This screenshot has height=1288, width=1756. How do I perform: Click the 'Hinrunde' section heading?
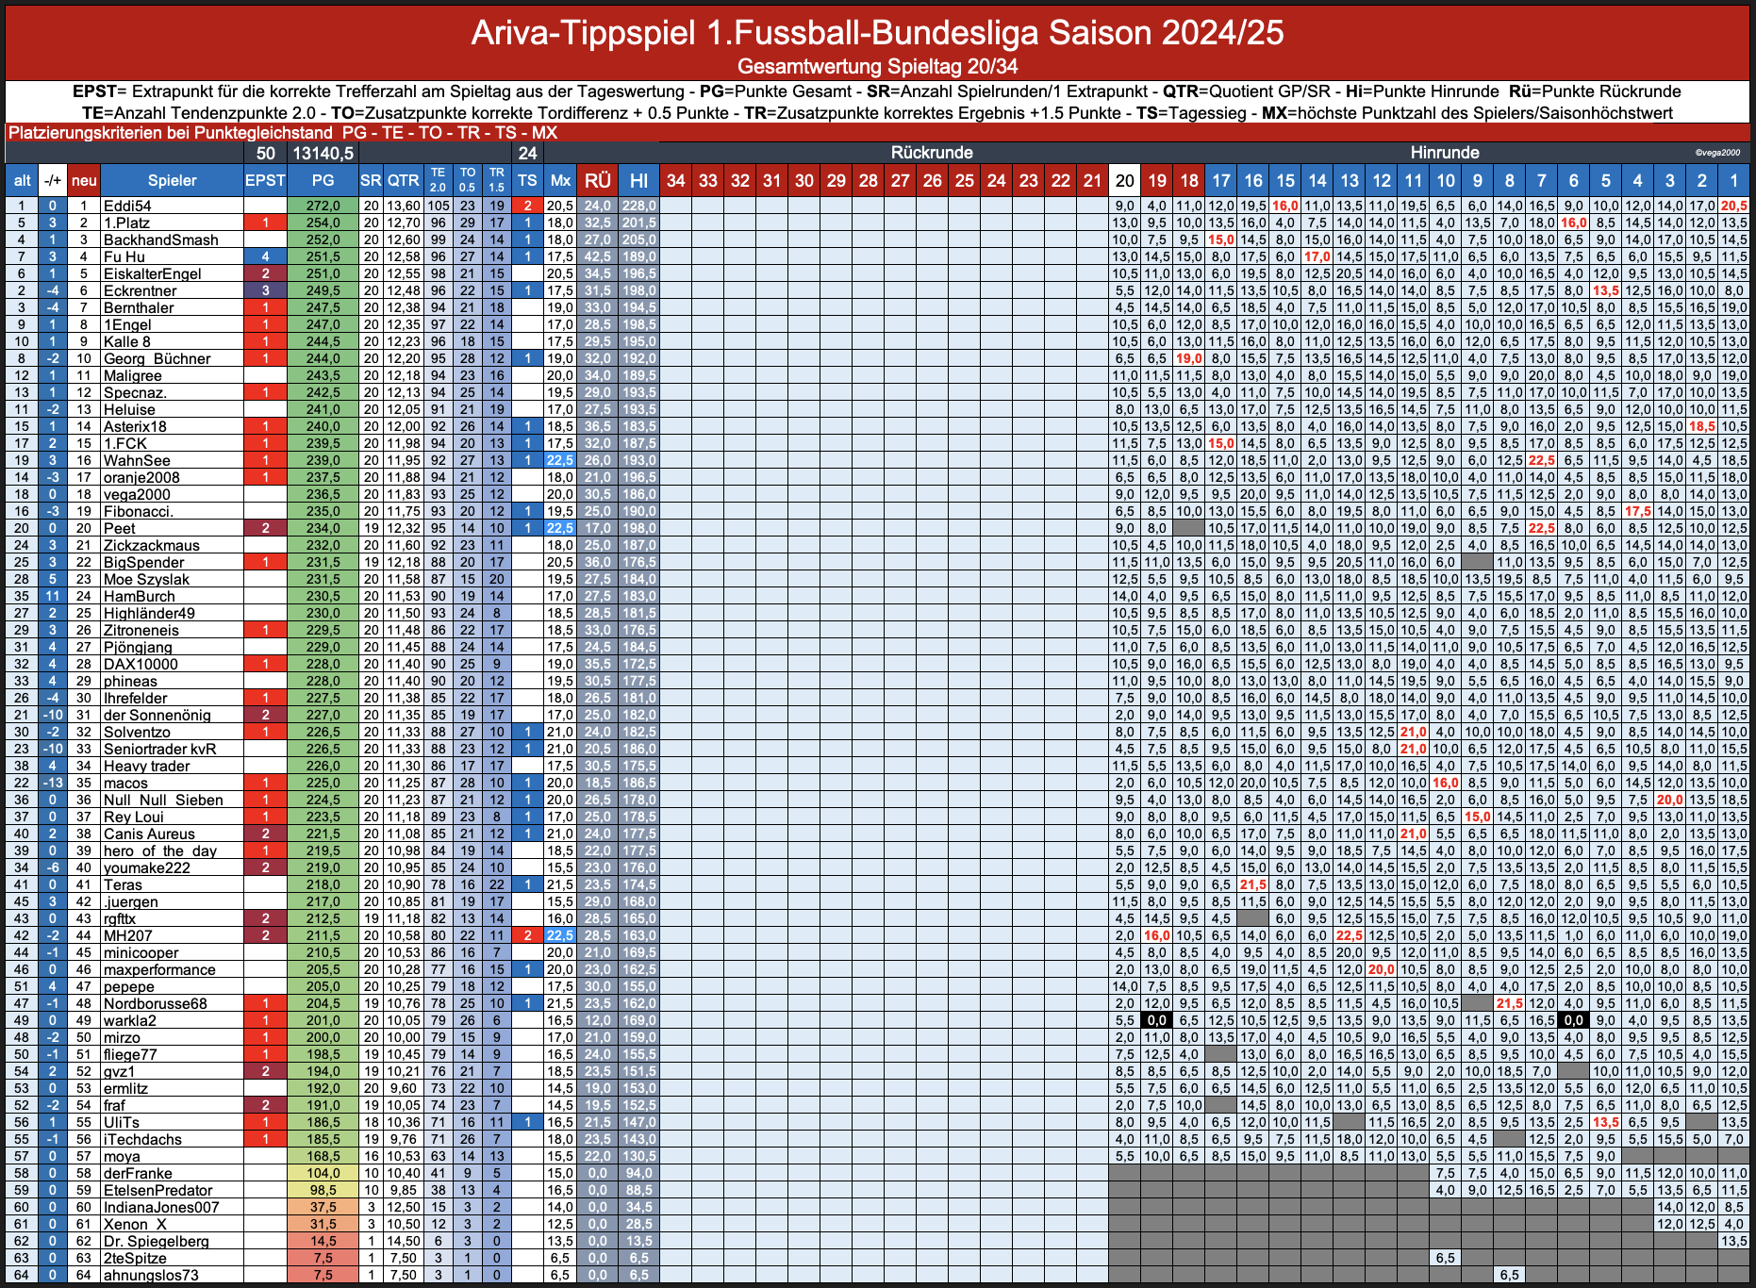[1444, 153]
